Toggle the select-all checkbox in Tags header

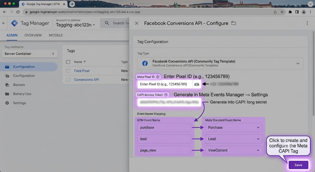click(68, 62)
